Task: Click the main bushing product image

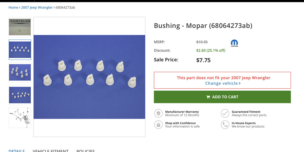Action: pyautogui.click(x=89, y=77)
